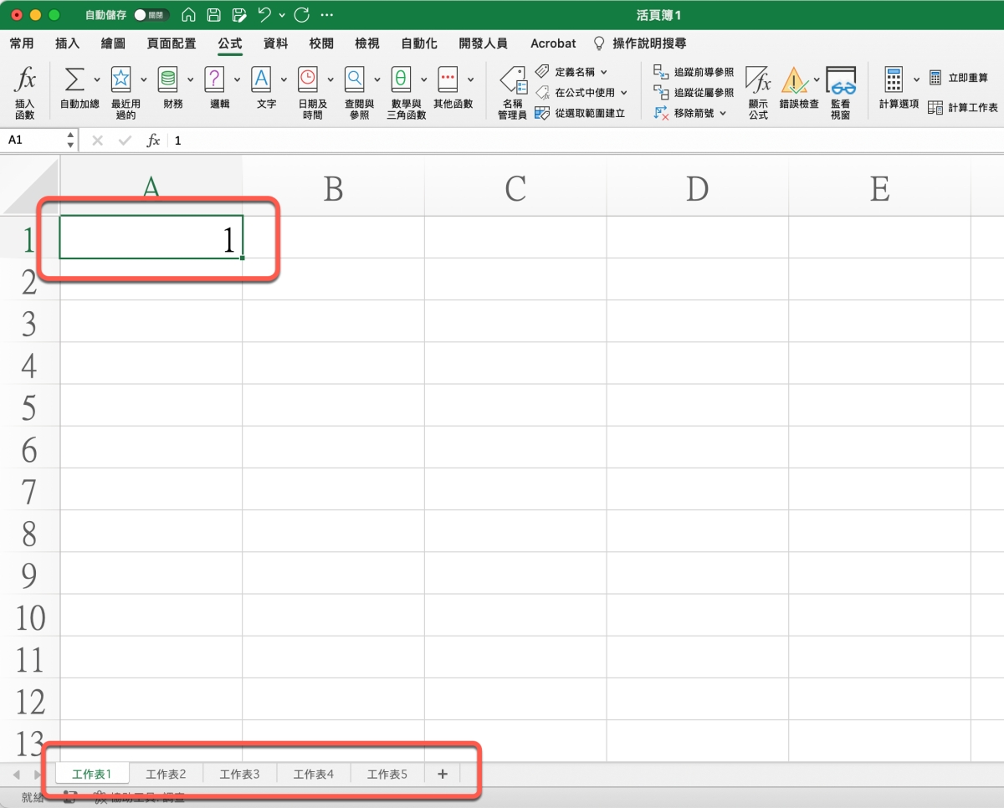
Task: Select row 7 header
Action: coord(30,491)
